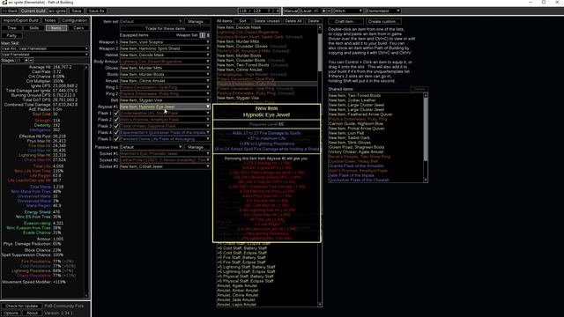Open Belt slot dropdown
The width and height of the screenshot is (564, 317).
(x=165, y=100)
